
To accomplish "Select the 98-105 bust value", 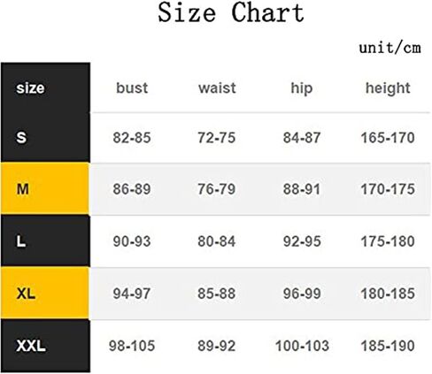I will click(132, 346).
